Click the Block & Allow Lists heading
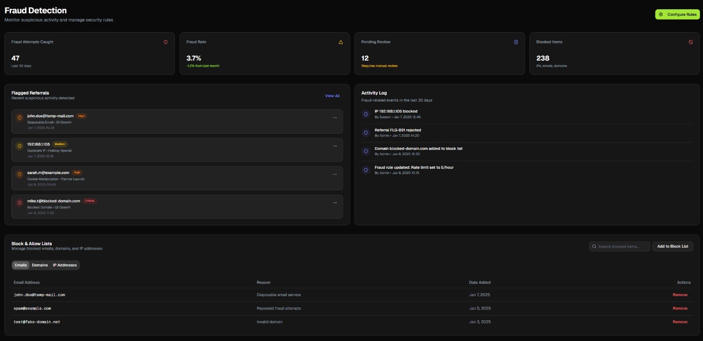Image resolution: width=703 pixels, height=341 pixels. tap(32, 243)
